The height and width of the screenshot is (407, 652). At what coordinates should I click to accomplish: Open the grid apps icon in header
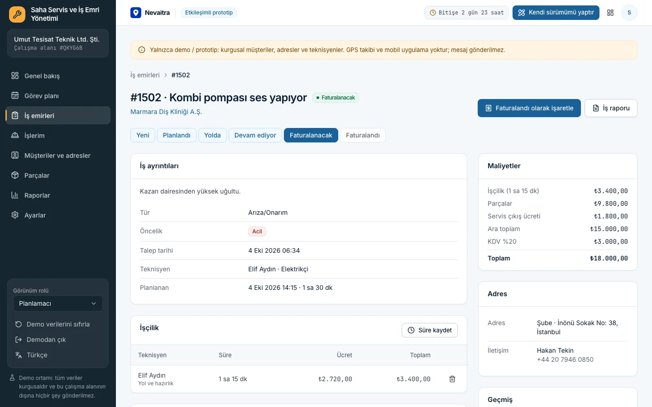[610, 13]
